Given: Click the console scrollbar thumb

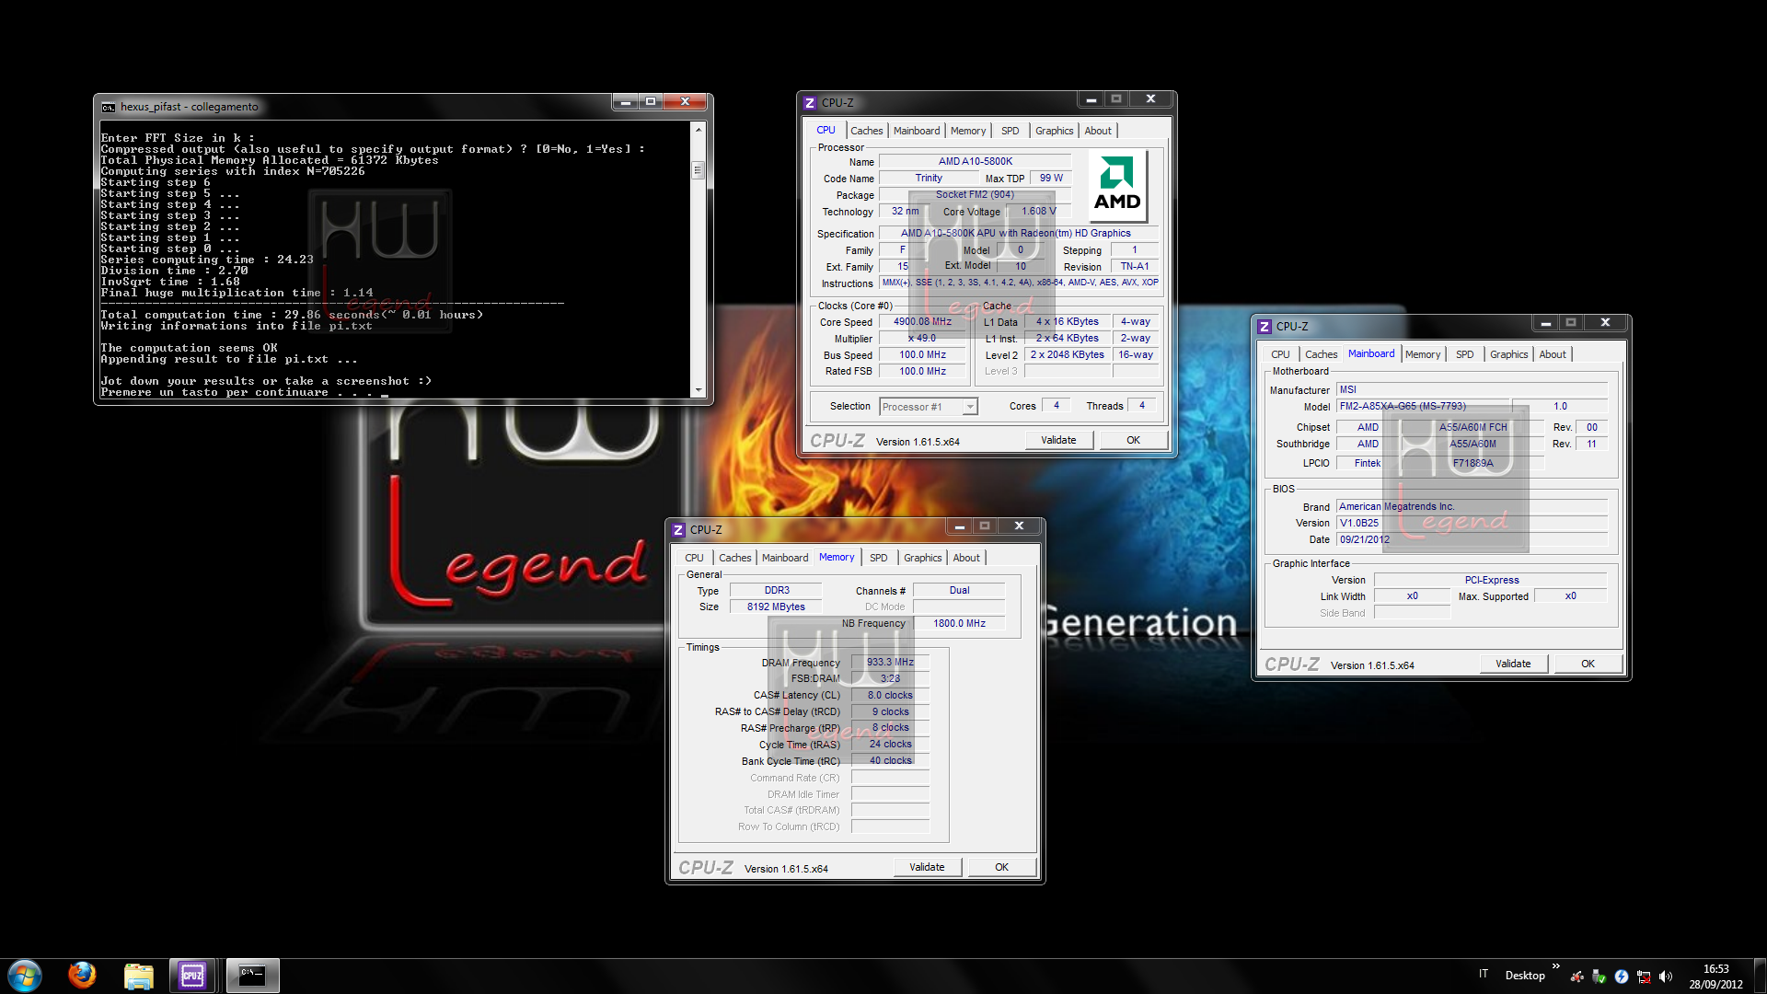Looking at the screenshot, I should [x=699, y=170].
